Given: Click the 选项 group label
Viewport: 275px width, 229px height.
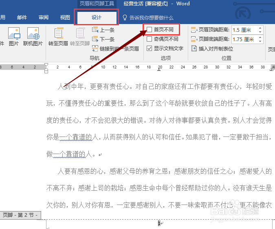Looking at the screenshot, I should (x=166, y=58).
